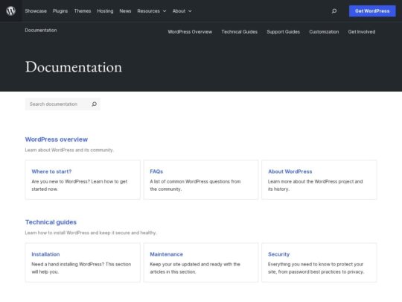Click the WordPress logo icon
Image resolution: width=402 pixels, height=302 pixels.
click(x=10, y=10)
